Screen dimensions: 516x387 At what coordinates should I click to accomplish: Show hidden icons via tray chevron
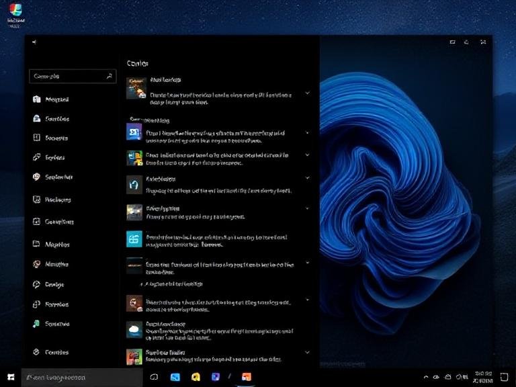point(426,377)
